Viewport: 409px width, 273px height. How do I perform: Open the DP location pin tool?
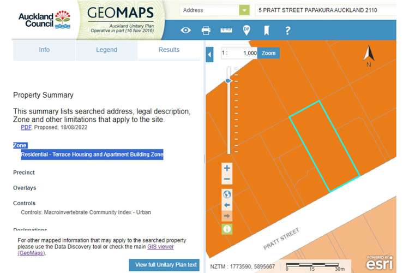click(x=246, y=30)
